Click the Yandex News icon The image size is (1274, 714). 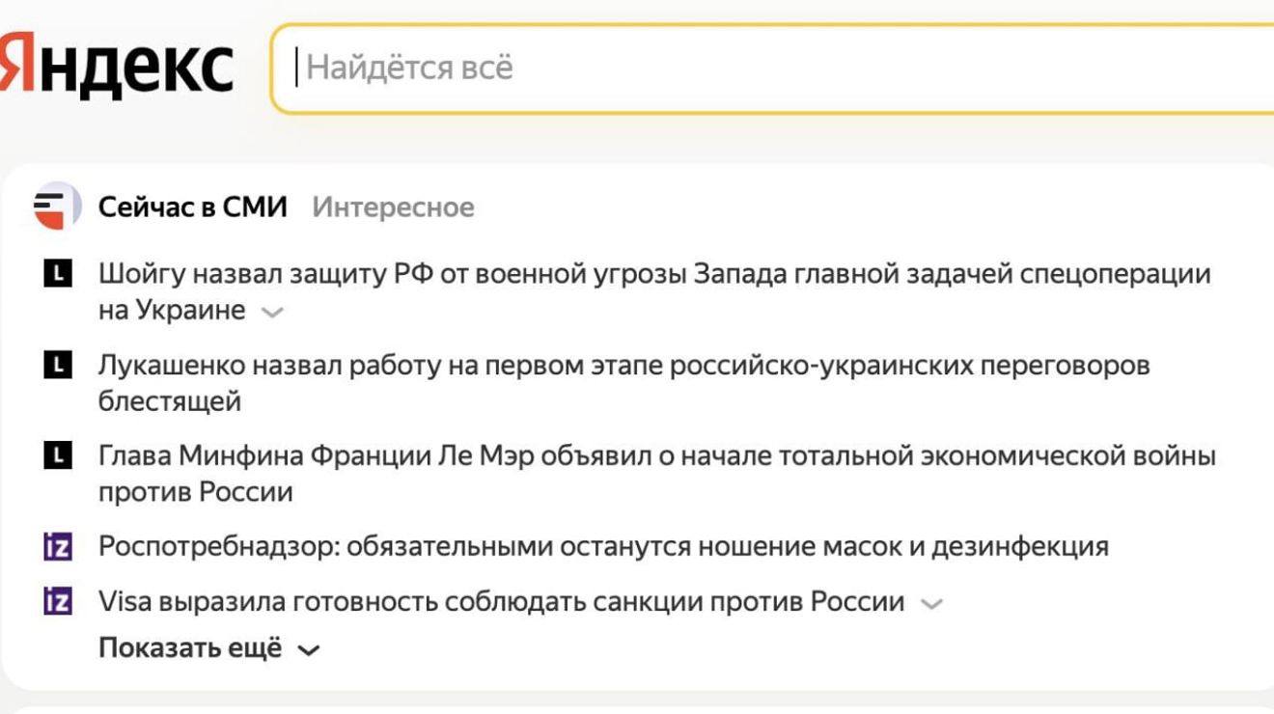coord(57,206)
